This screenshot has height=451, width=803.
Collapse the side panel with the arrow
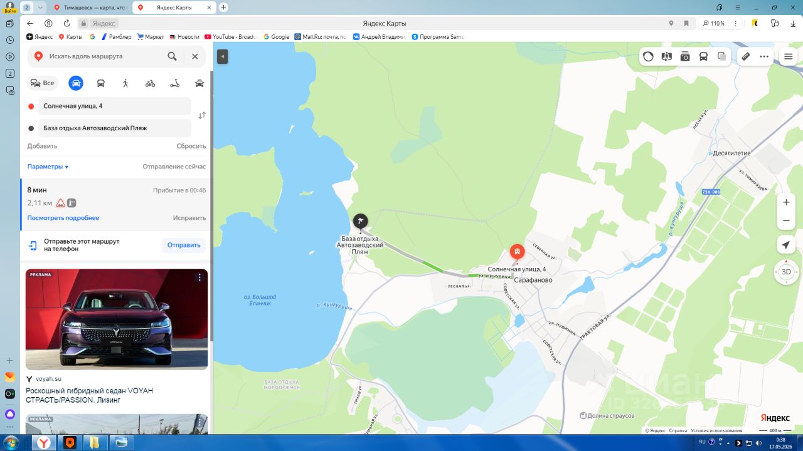[x=222, y=56]
